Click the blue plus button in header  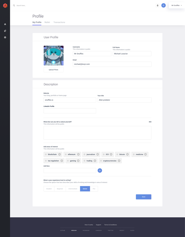click(163, 5)
